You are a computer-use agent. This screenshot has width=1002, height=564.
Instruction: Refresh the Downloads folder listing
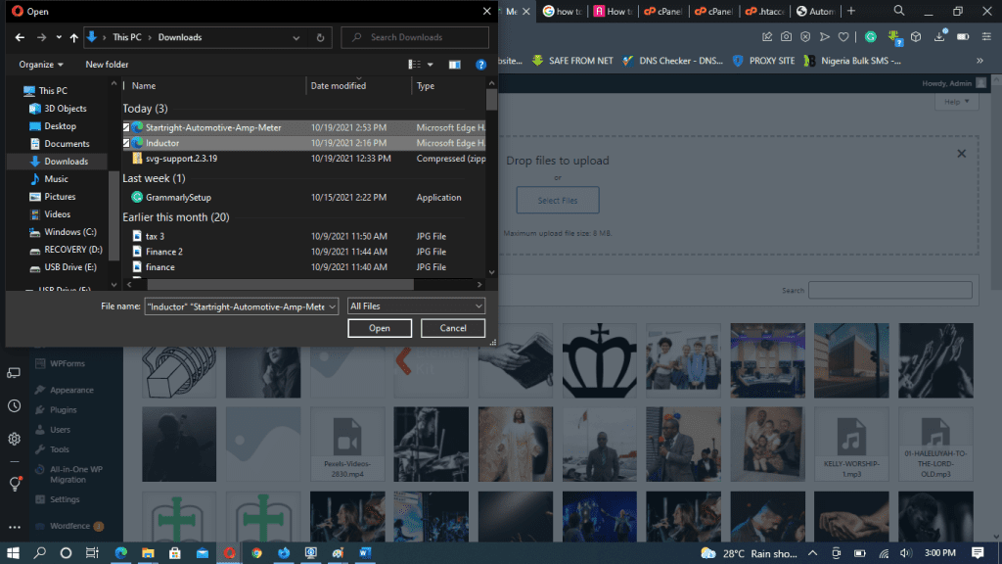tap(320, 38)
